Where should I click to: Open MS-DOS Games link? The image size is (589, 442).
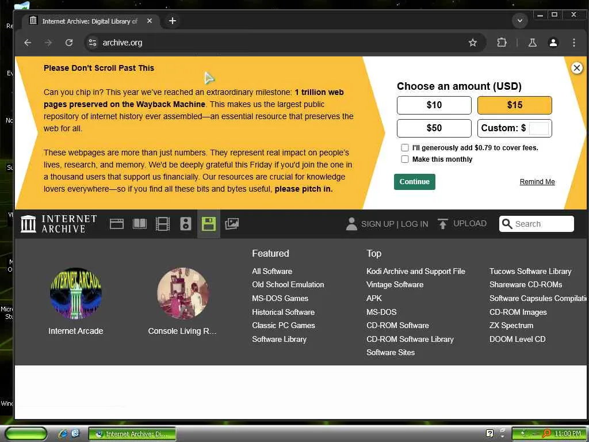tap(280, 299)
